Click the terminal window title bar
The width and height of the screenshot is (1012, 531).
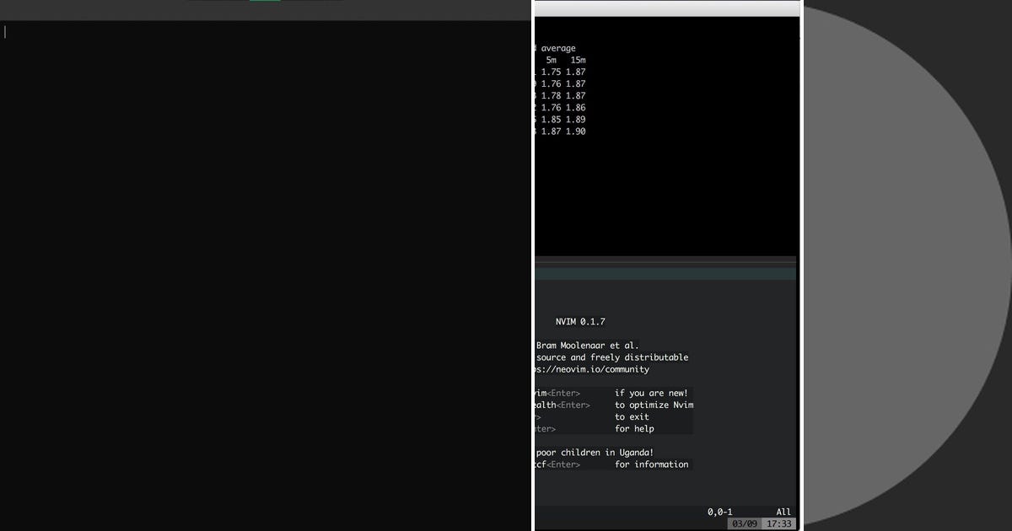coord(666,8)
